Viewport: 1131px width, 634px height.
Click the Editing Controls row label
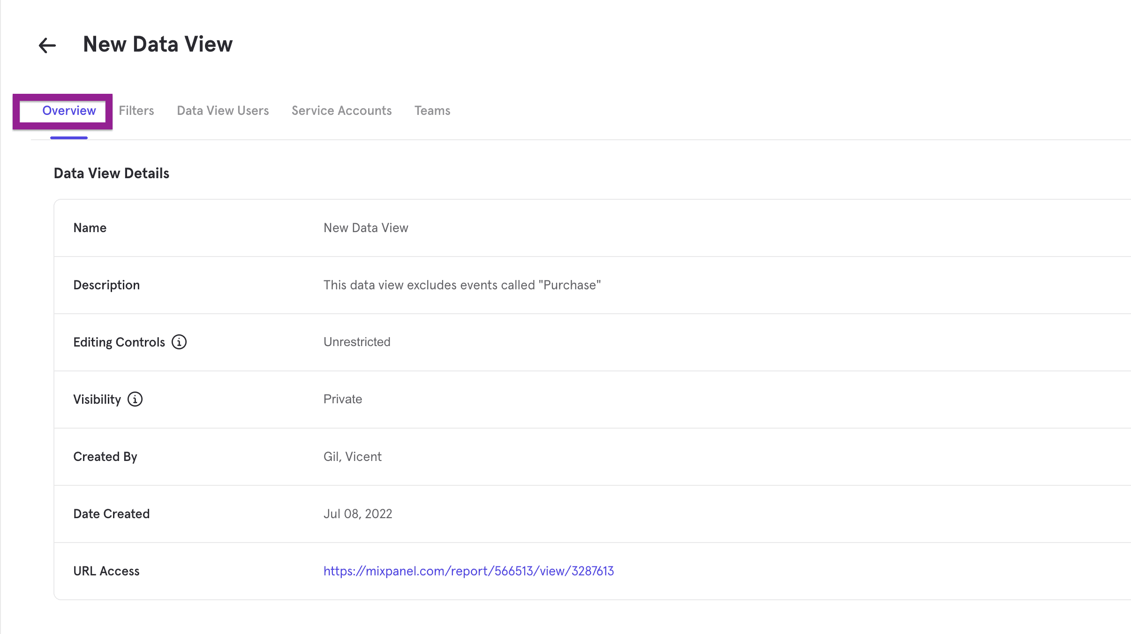point(119,342)
